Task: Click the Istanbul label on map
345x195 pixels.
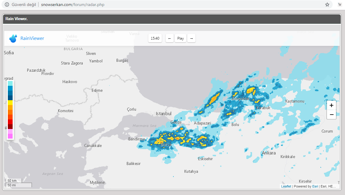Action: [x=164, y=114]
